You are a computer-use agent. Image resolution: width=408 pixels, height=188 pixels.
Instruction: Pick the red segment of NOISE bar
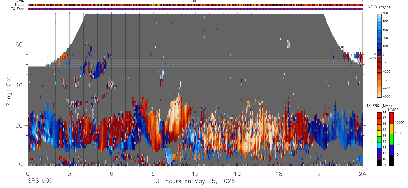pyautogui.click(x=392, y=118)
